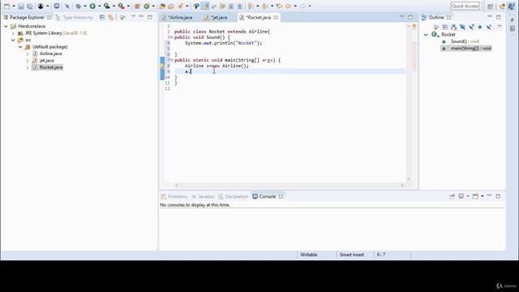Switch to the Java perspective icon
This screenshot has width=519, height=292.
(x=511, y=6)
